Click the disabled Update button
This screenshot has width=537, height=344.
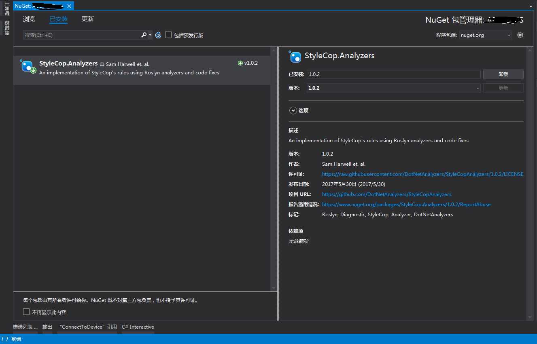point(503,88)
